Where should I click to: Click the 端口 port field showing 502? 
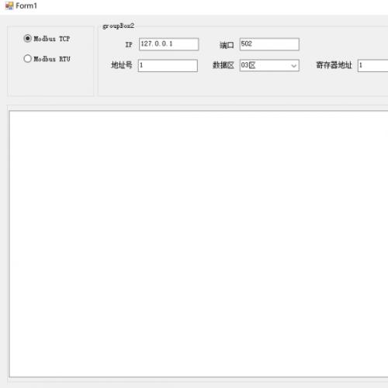click(x=269, y=44)
